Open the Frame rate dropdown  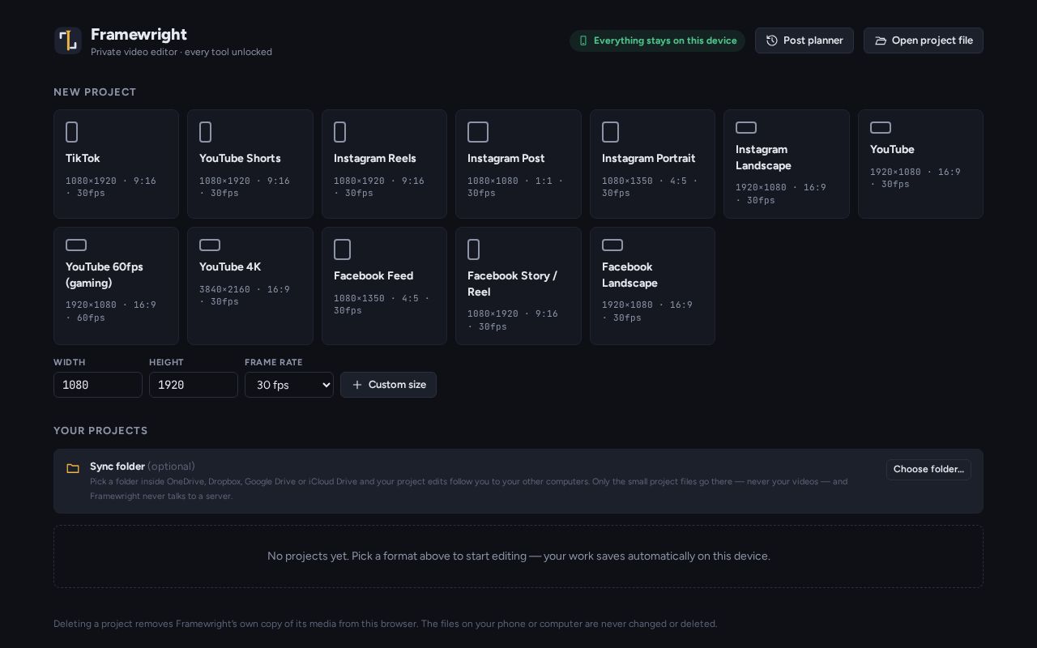[x=289, y=385]
